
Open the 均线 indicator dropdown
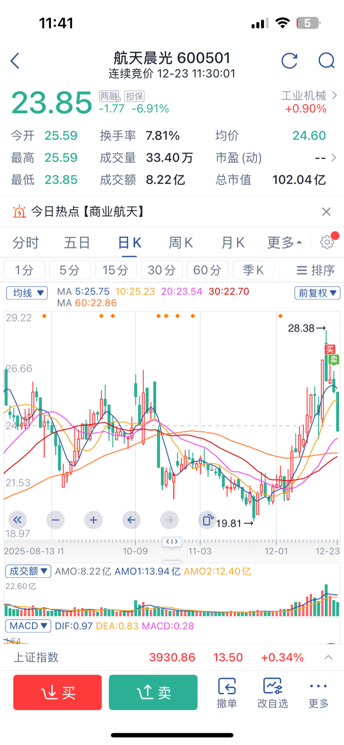tap(27, 293)
